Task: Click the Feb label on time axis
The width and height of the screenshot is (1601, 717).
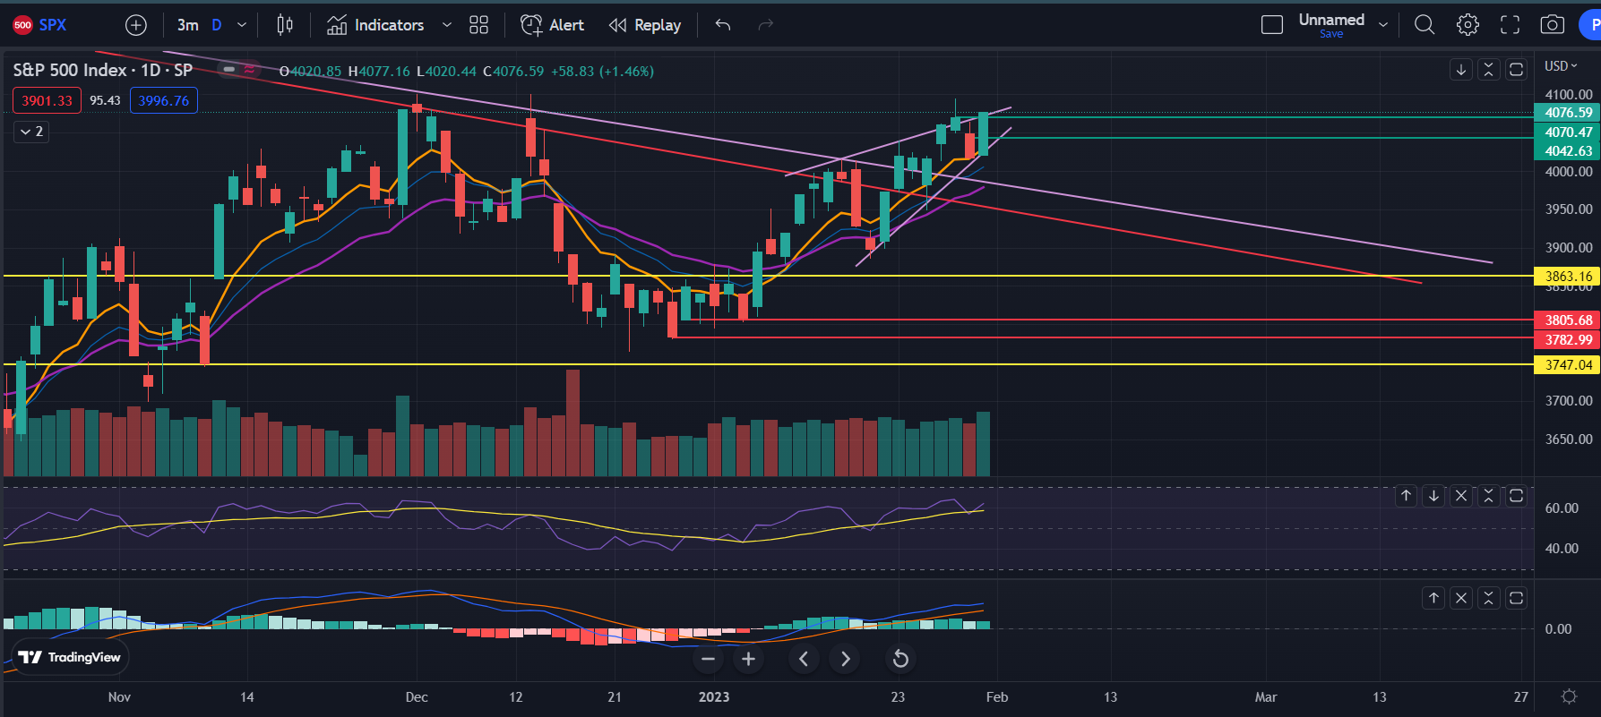Action: (x=997, y=696)
